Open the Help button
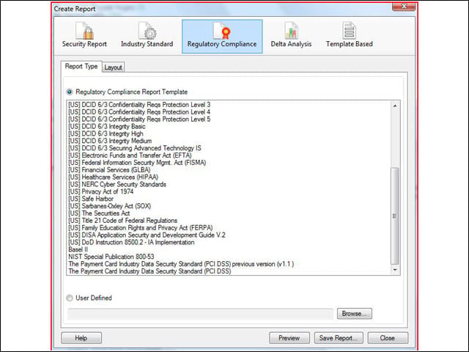The image size is (469, 352). (x=81, y=338)
